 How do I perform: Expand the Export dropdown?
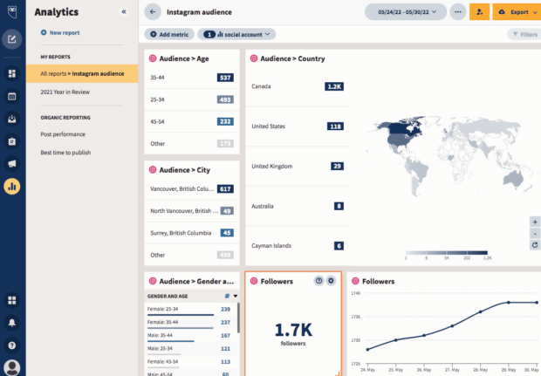click(x=517, y=12)
